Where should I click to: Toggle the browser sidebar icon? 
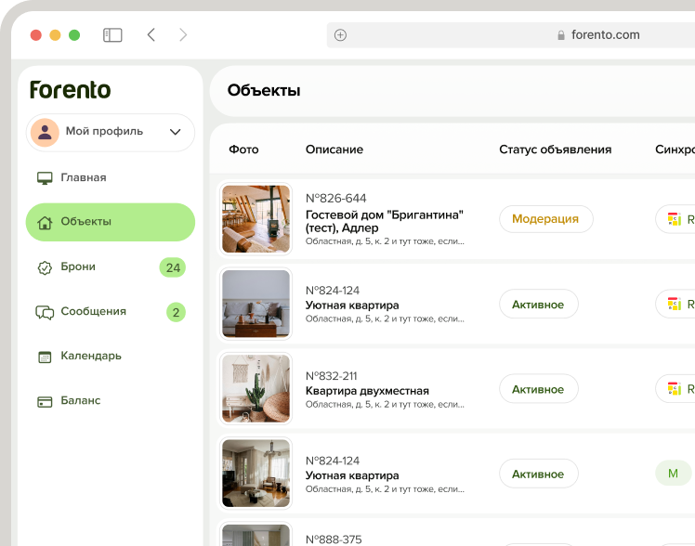click(112, 35)
